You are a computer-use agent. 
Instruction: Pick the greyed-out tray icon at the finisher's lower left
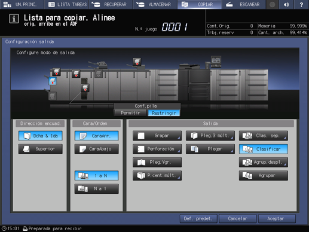tap(53, 96)
